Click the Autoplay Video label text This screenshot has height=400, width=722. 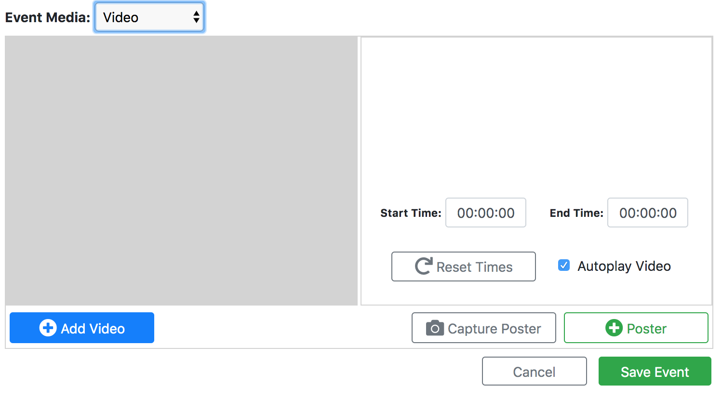624,266
